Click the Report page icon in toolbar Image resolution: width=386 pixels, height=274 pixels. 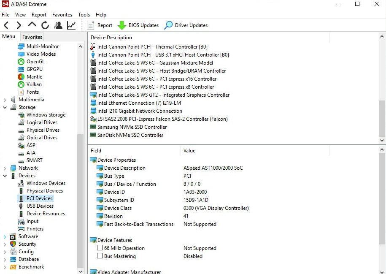pyautogui.click(x=91, y=25)
